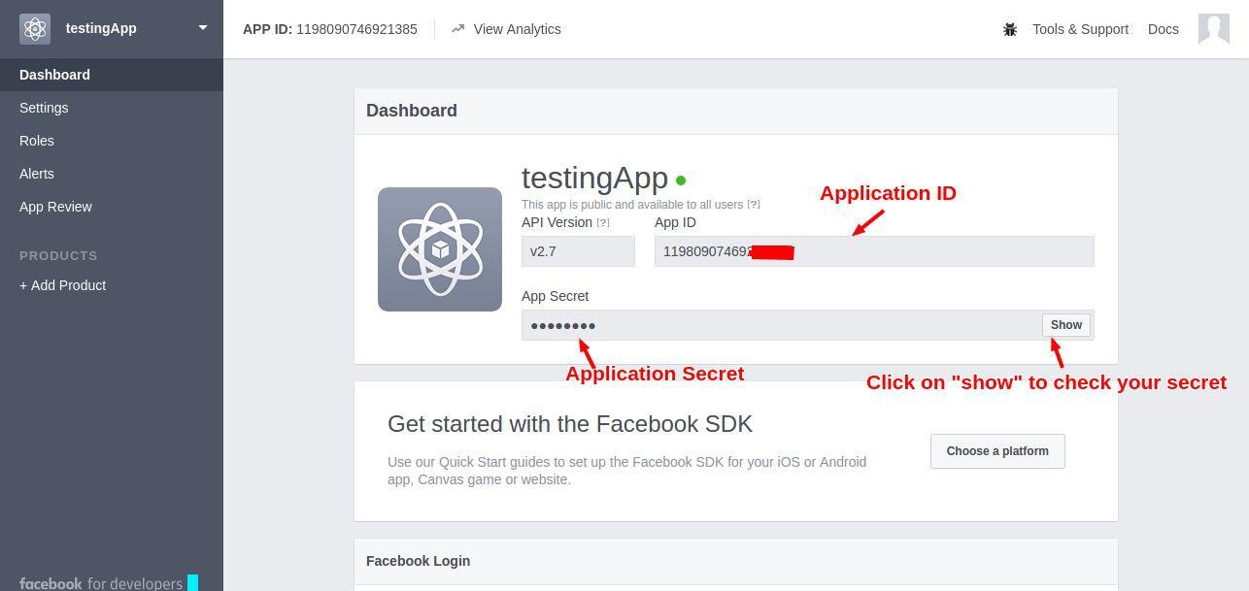Click Choose a platform button

tap(997, 451)
